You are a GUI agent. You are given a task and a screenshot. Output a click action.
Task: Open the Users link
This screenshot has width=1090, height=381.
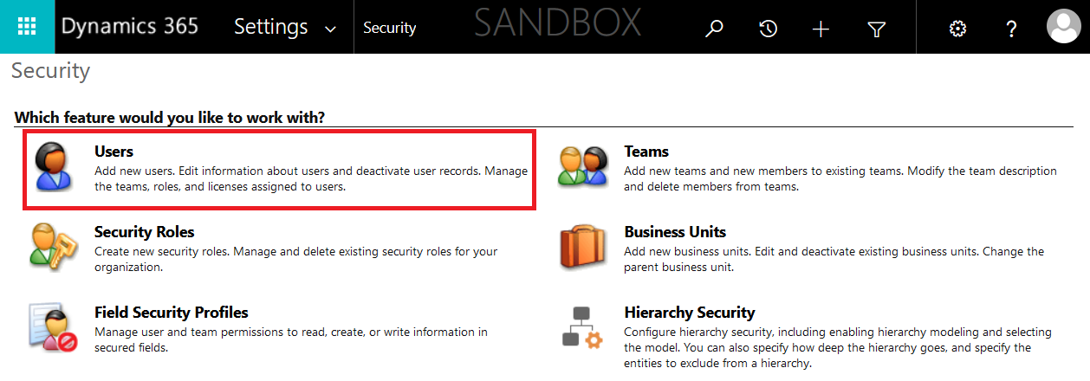pos(114,152)
